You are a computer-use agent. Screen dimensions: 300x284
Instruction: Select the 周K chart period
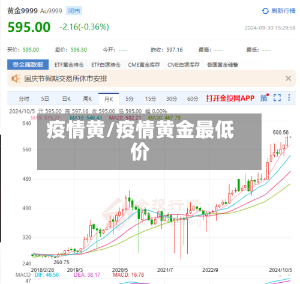pos(88,99)
